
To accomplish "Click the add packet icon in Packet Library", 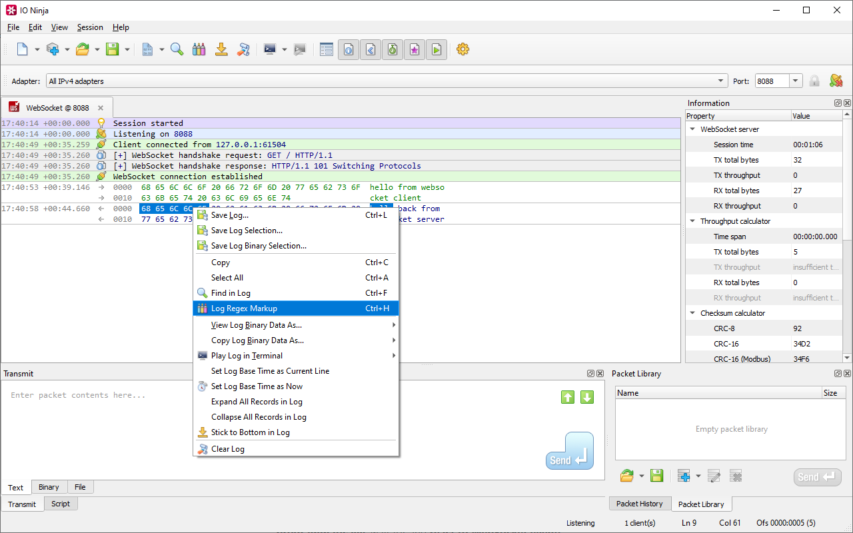I will (684, 476).
